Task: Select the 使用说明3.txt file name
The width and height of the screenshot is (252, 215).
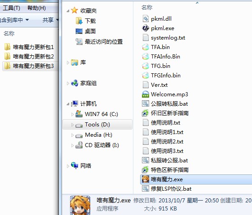Action: [167, 151]
